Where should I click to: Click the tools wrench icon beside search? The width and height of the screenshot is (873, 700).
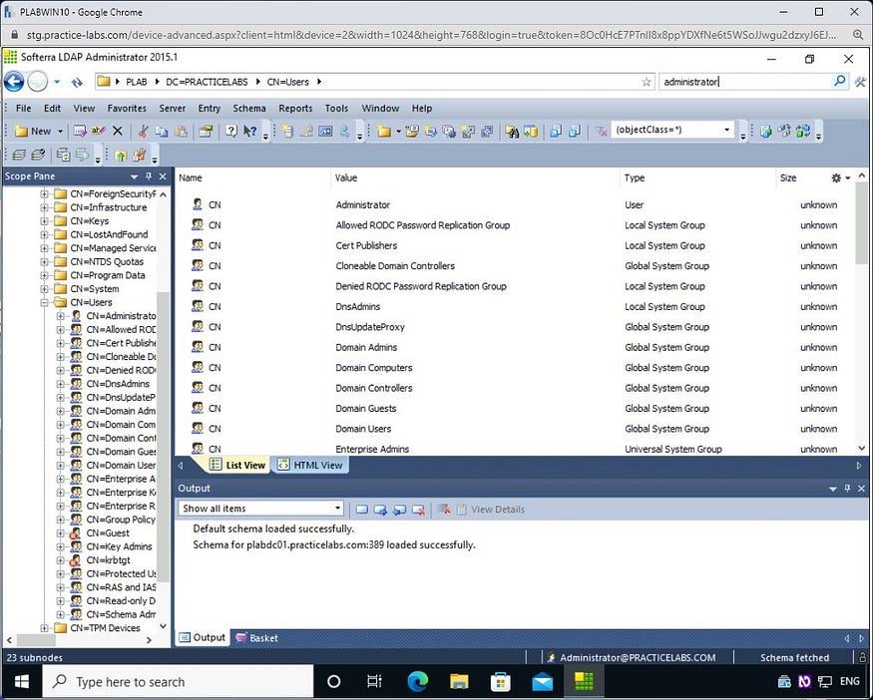coord(860,82)
